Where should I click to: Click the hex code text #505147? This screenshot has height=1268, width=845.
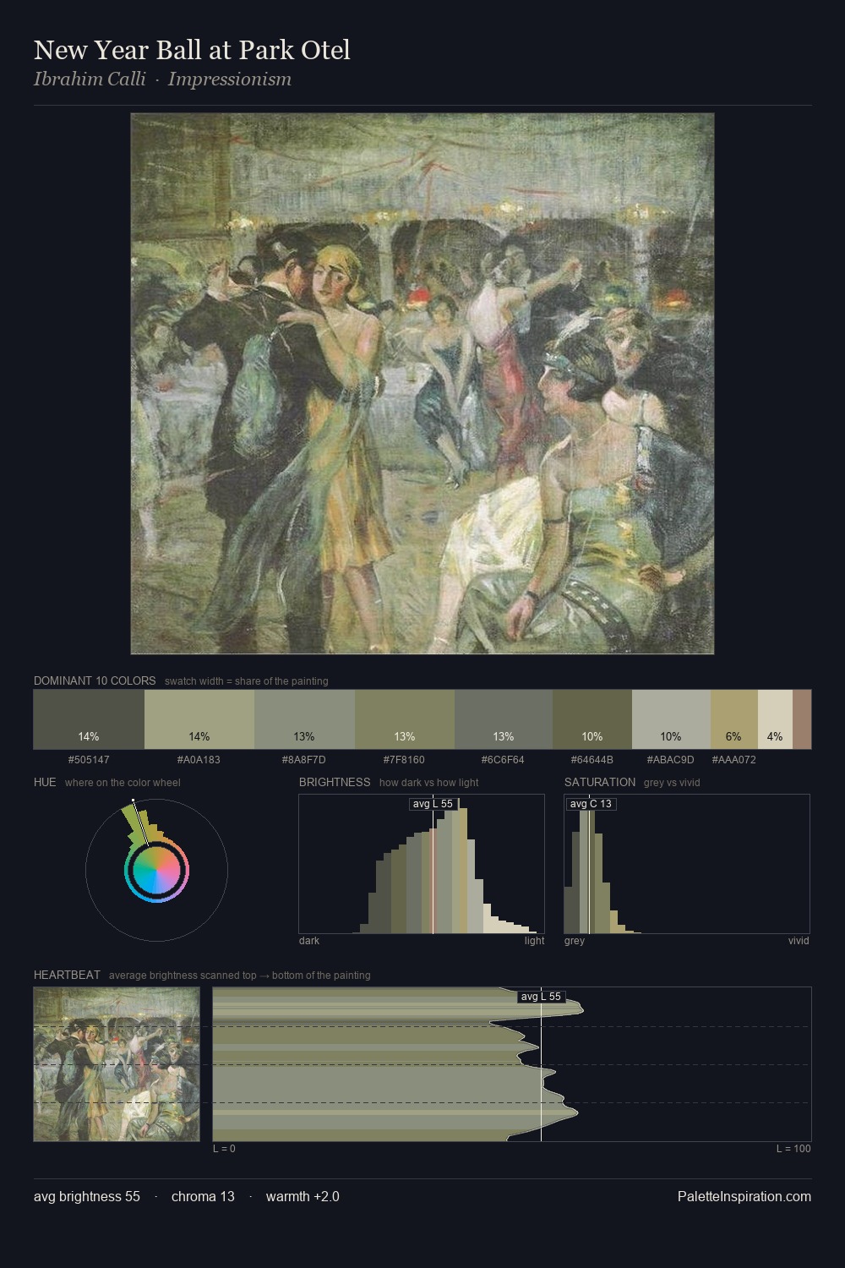(89, 760)
